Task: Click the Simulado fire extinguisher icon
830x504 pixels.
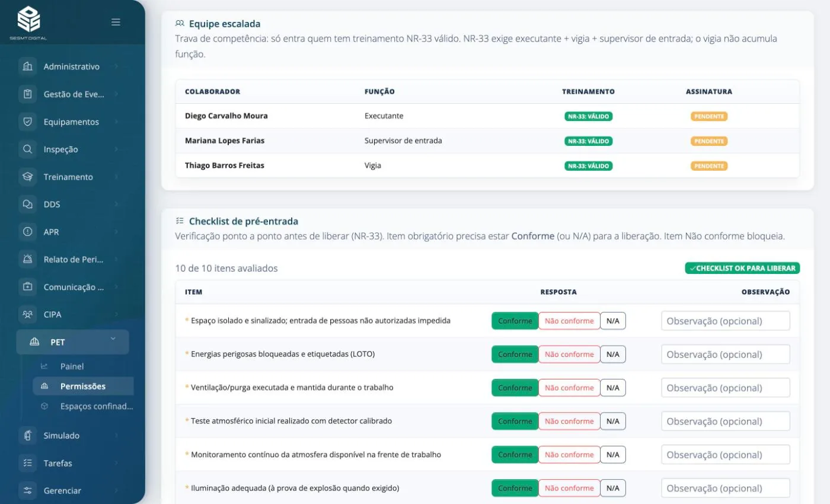Action: coord(27,435)
